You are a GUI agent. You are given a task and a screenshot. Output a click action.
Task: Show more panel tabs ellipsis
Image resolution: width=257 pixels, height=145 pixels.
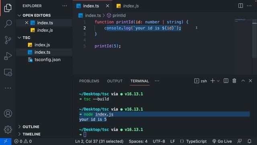[157, 81]
